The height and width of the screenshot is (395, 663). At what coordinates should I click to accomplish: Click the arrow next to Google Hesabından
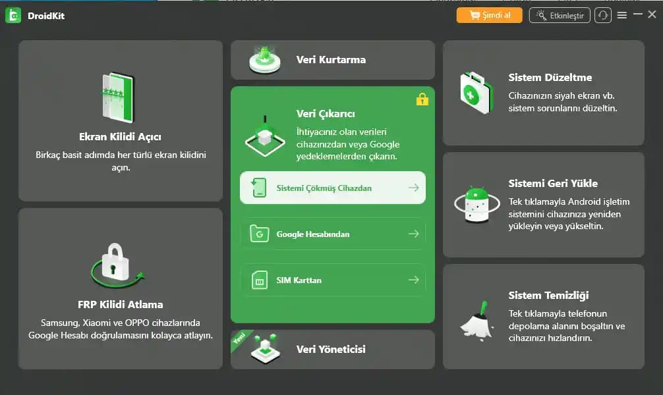(413, 234)
